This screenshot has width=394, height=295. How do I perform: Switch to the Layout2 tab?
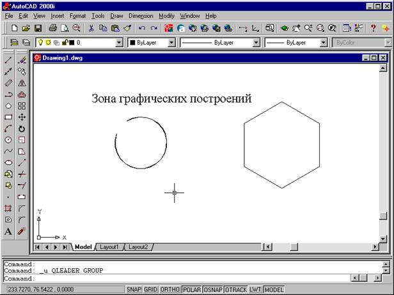[x=137, y=247]
